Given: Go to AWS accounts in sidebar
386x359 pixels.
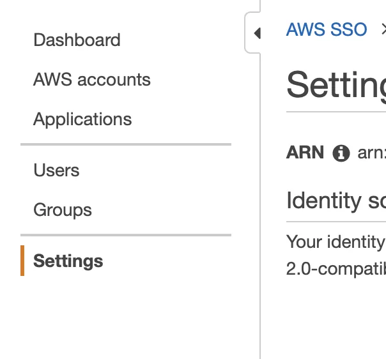Looking at the screenshot, I should (92, 79).
